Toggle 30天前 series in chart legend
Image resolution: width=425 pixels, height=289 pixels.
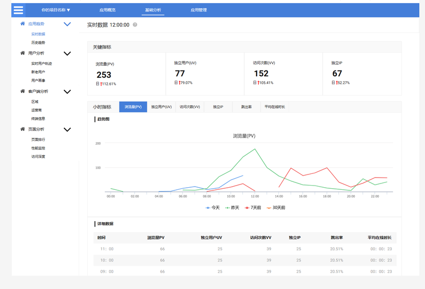click(x=276, y=207)
